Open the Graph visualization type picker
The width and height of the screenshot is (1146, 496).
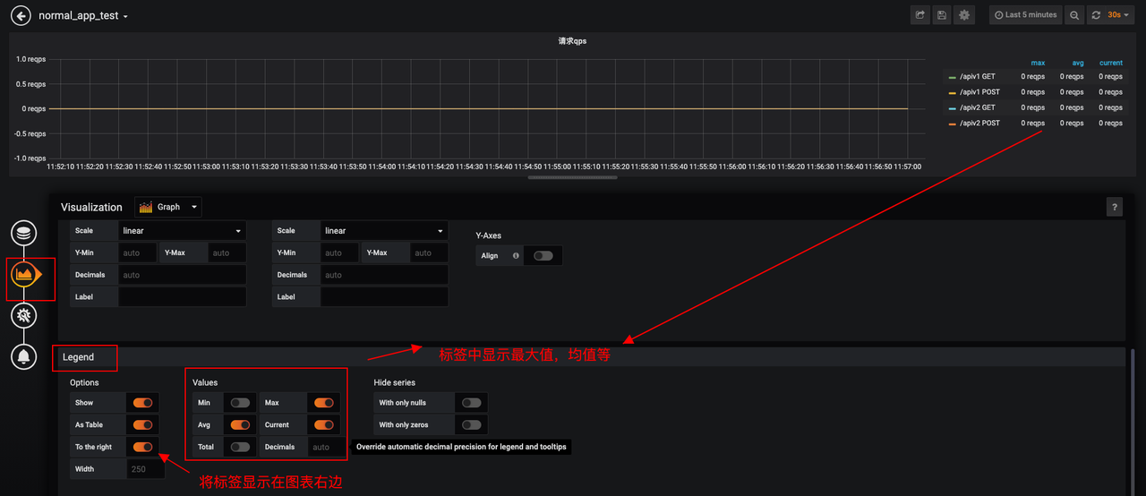[168, 207]
